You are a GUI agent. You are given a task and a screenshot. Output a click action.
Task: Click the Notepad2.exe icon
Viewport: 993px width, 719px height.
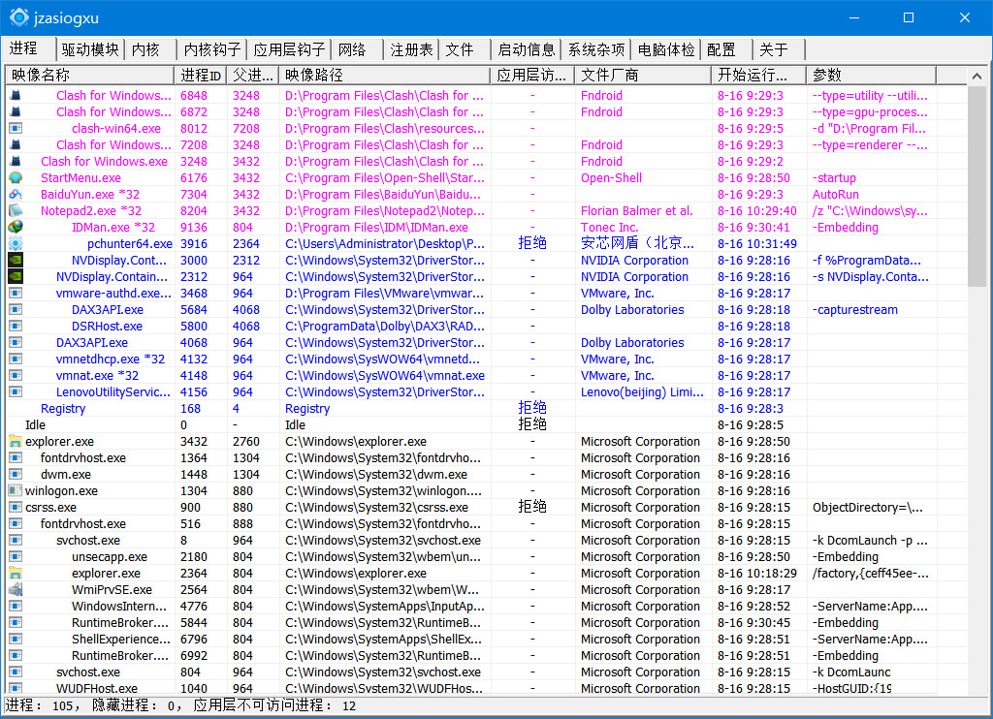tap(16, 211)
